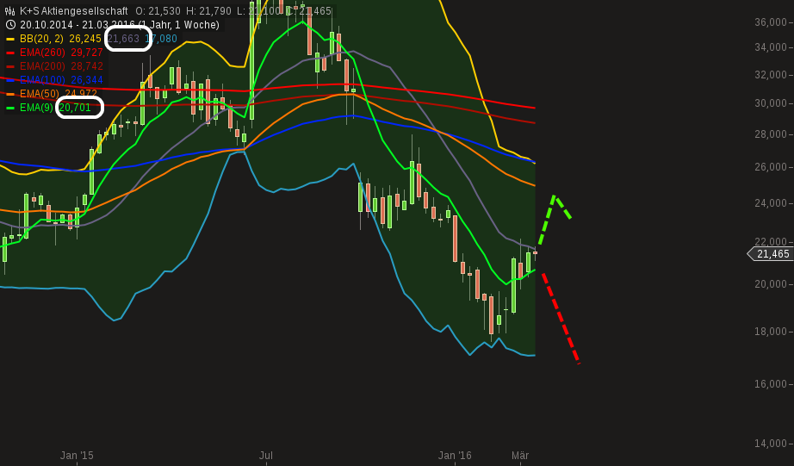Click the Jul time axis label
The image size is (794, 466).
click(266, 456)
